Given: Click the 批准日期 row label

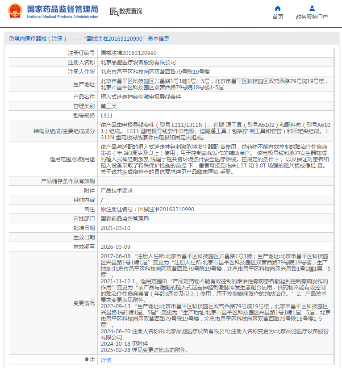Looking at the screenshot, I should click(x=84, y=228).
